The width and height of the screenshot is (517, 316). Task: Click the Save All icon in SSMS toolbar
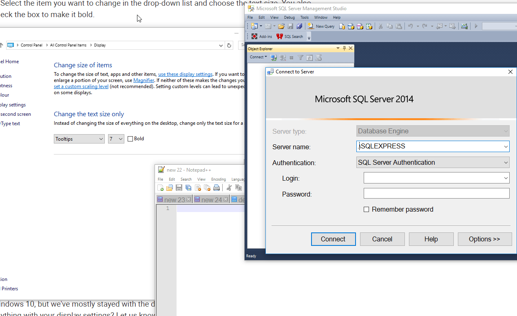[300, 26]
